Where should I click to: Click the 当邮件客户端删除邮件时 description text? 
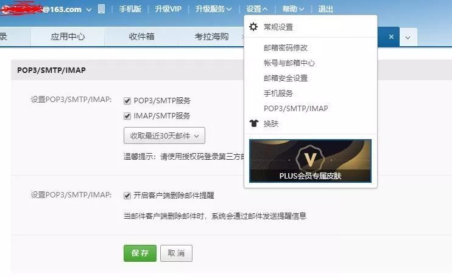pos(215,216)
